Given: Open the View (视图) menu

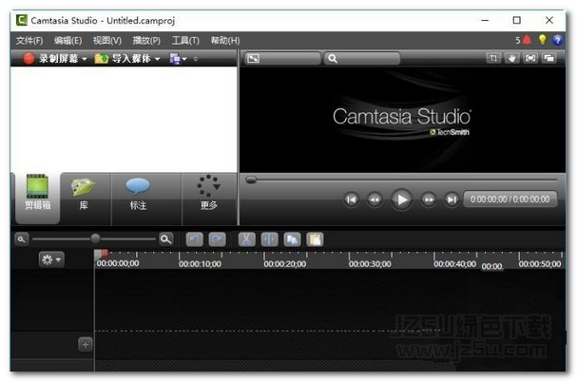Looking at the screenshot, I should click(107, 41).
